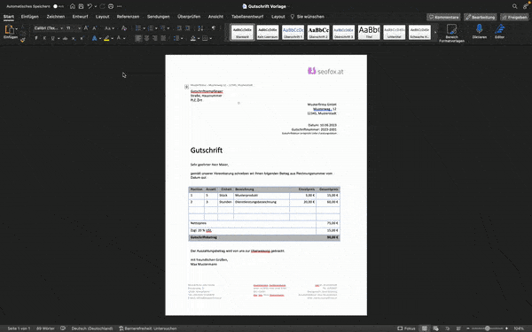Click the Einfügen paste clipboard icon

pyautogui.click(x=9, y=32)
